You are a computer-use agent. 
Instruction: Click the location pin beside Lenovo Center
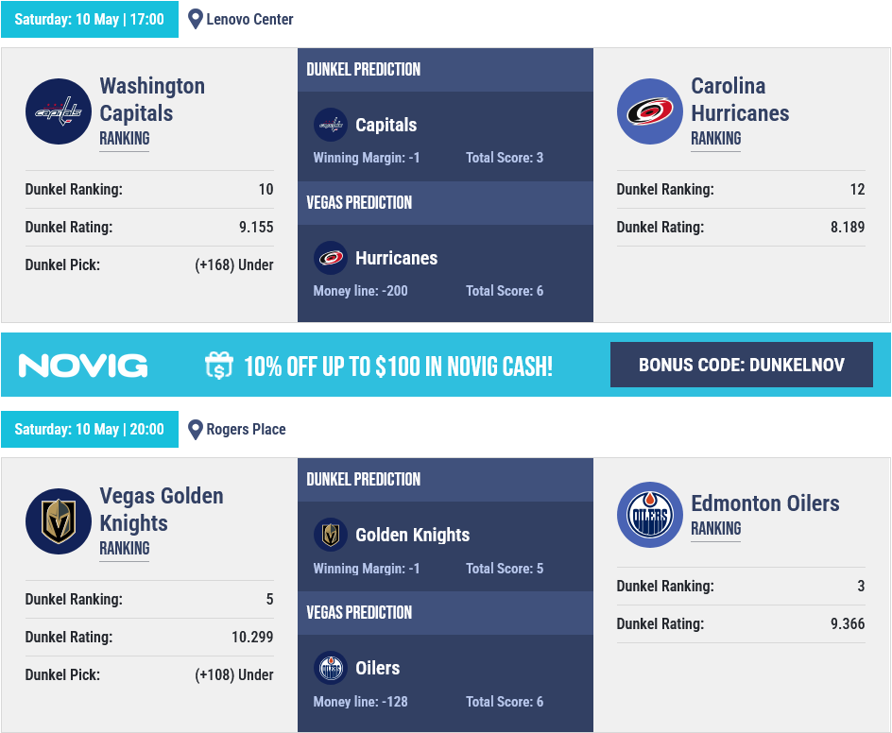click(195, 19)
